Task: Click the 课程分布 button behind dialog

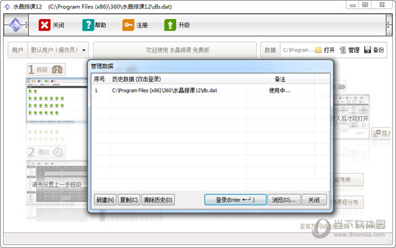Action: point(348,202)
